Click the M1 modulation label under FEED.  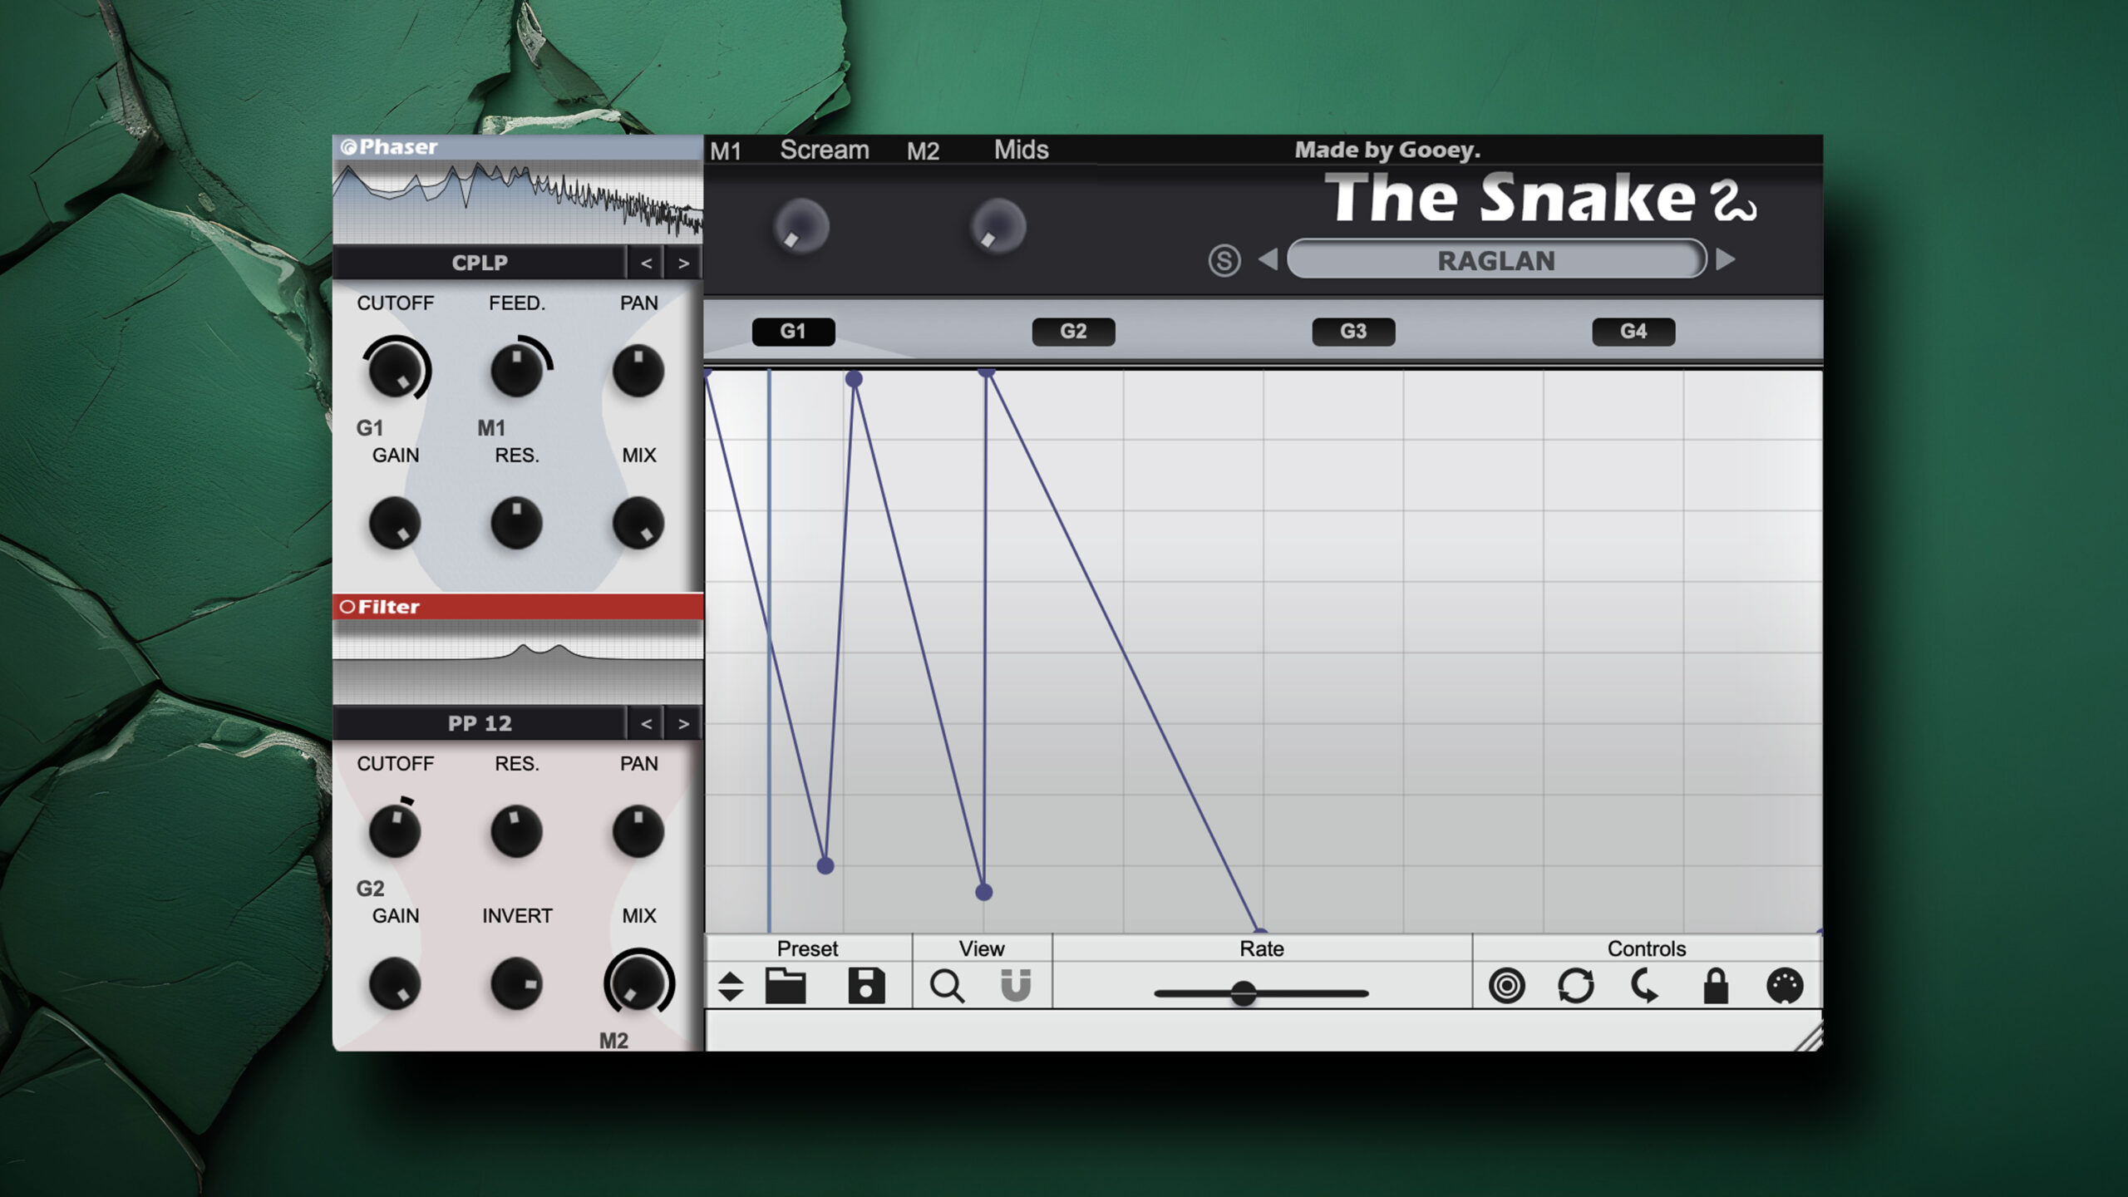click(490, 428)
